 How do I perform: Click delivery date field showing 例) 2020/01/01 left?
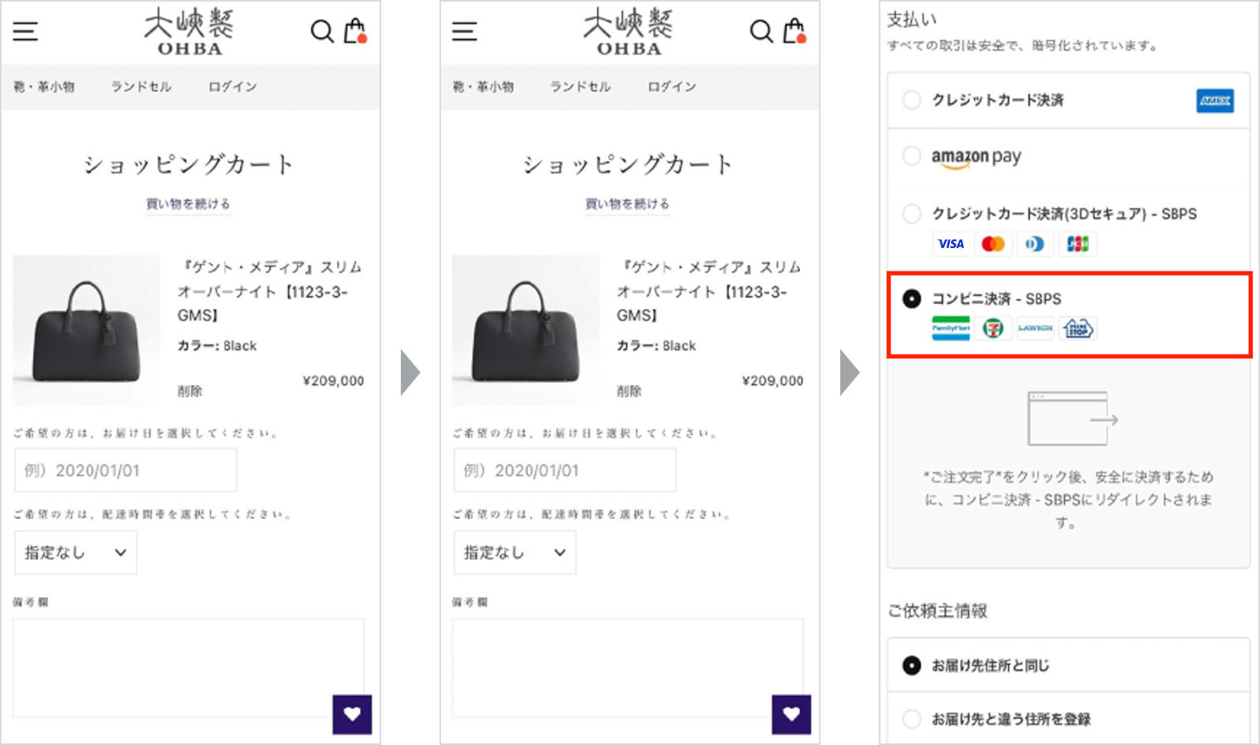tap(126, 470)
